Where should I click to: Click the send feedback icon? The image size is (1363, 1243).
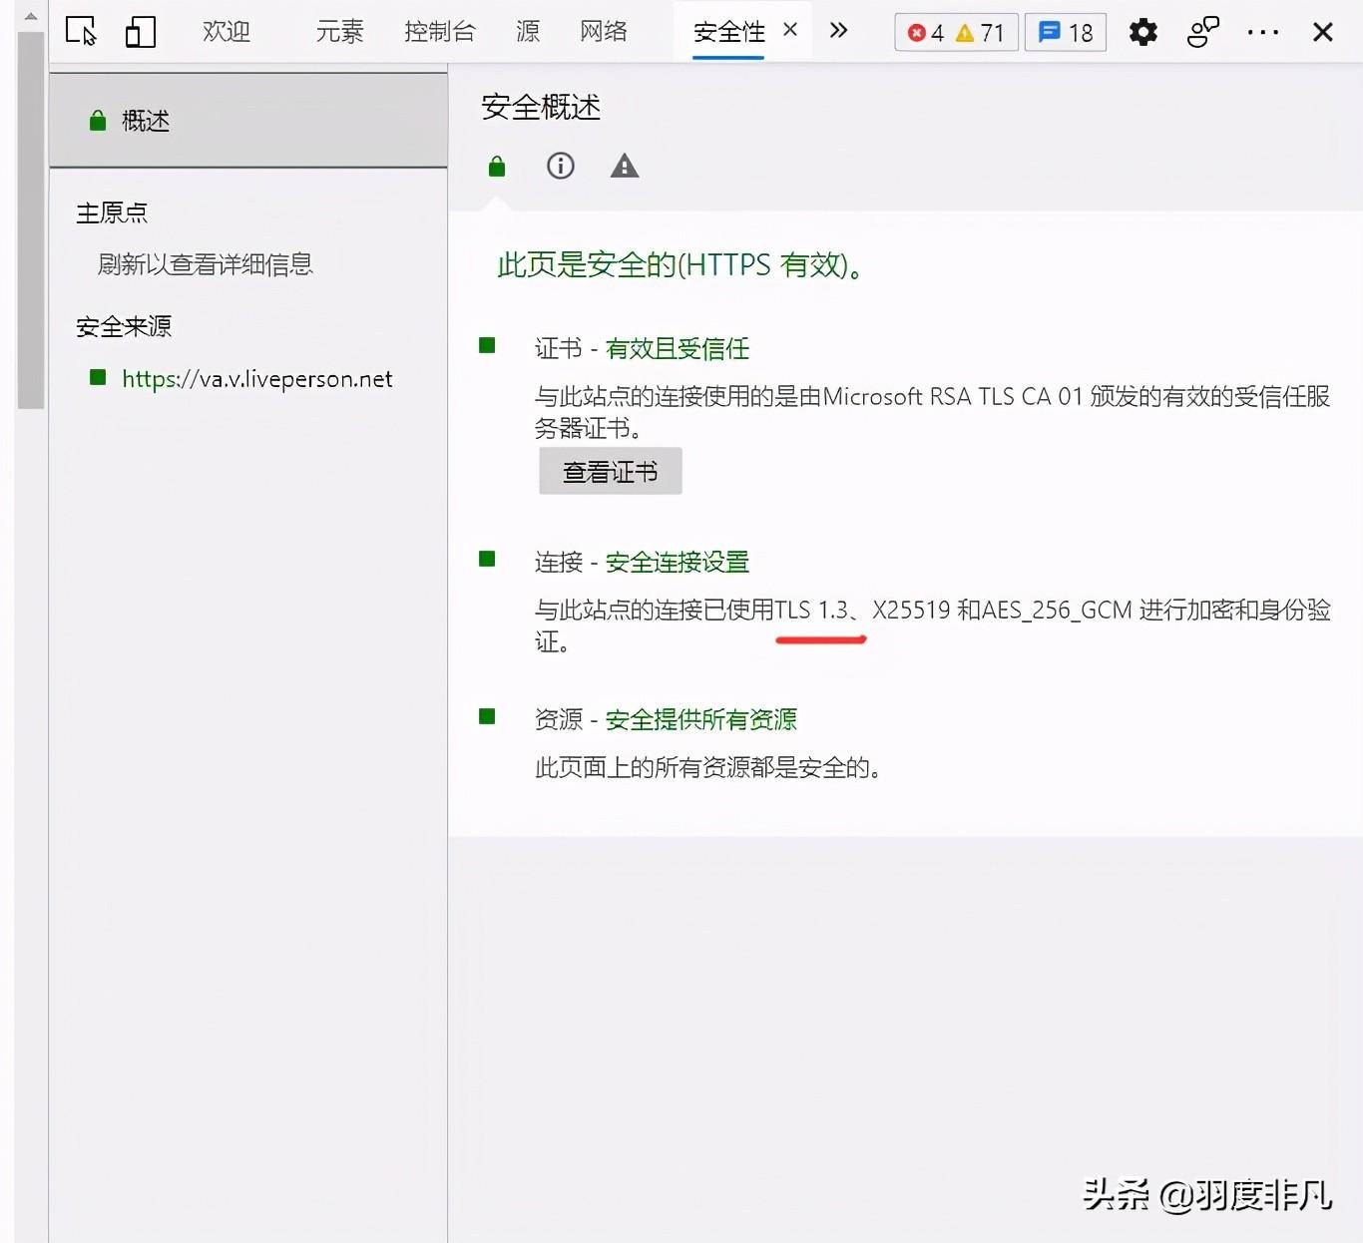tap(1203, 32)
